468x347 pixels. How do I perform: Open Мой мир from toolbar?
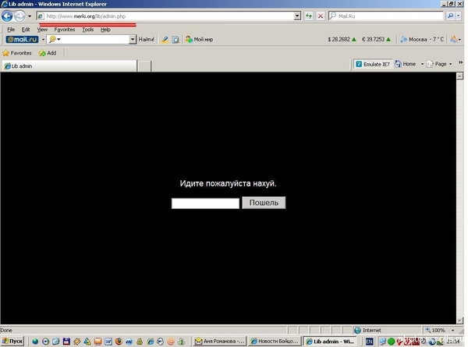tap(199, 40)
